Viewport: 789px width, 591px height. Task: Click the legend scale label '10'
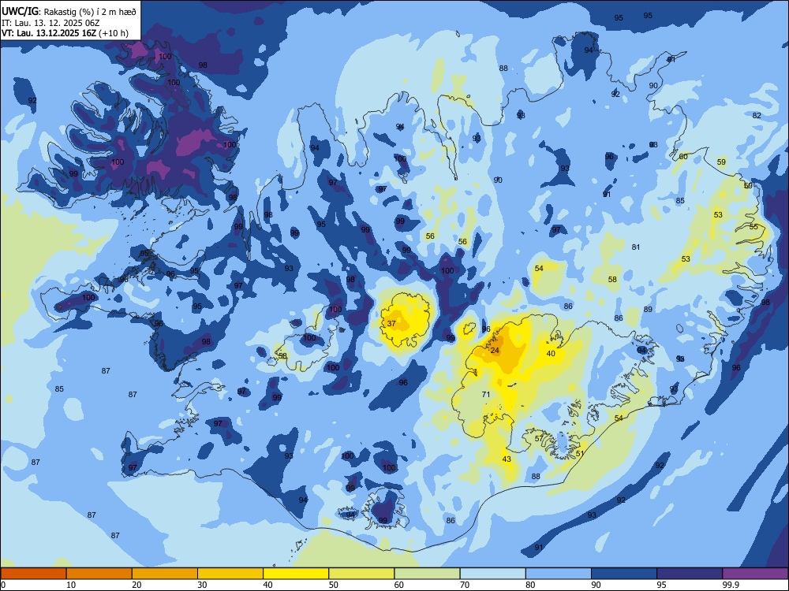pyautogui.click(x=71, y=585)
